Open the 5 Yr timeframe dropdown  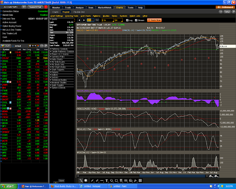(108, 20)
